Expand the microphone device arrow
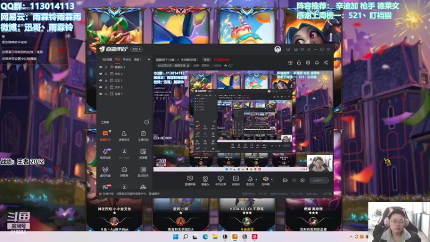Screen dimensions: 430x242 [256, 180]
